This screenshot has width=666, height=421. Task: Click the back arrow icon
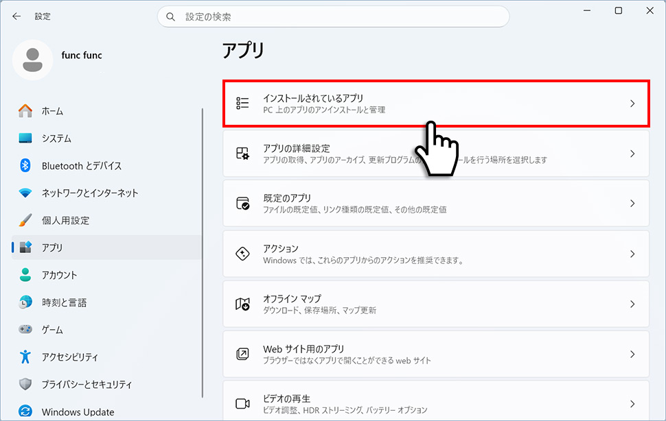click(x=16, y=16)
